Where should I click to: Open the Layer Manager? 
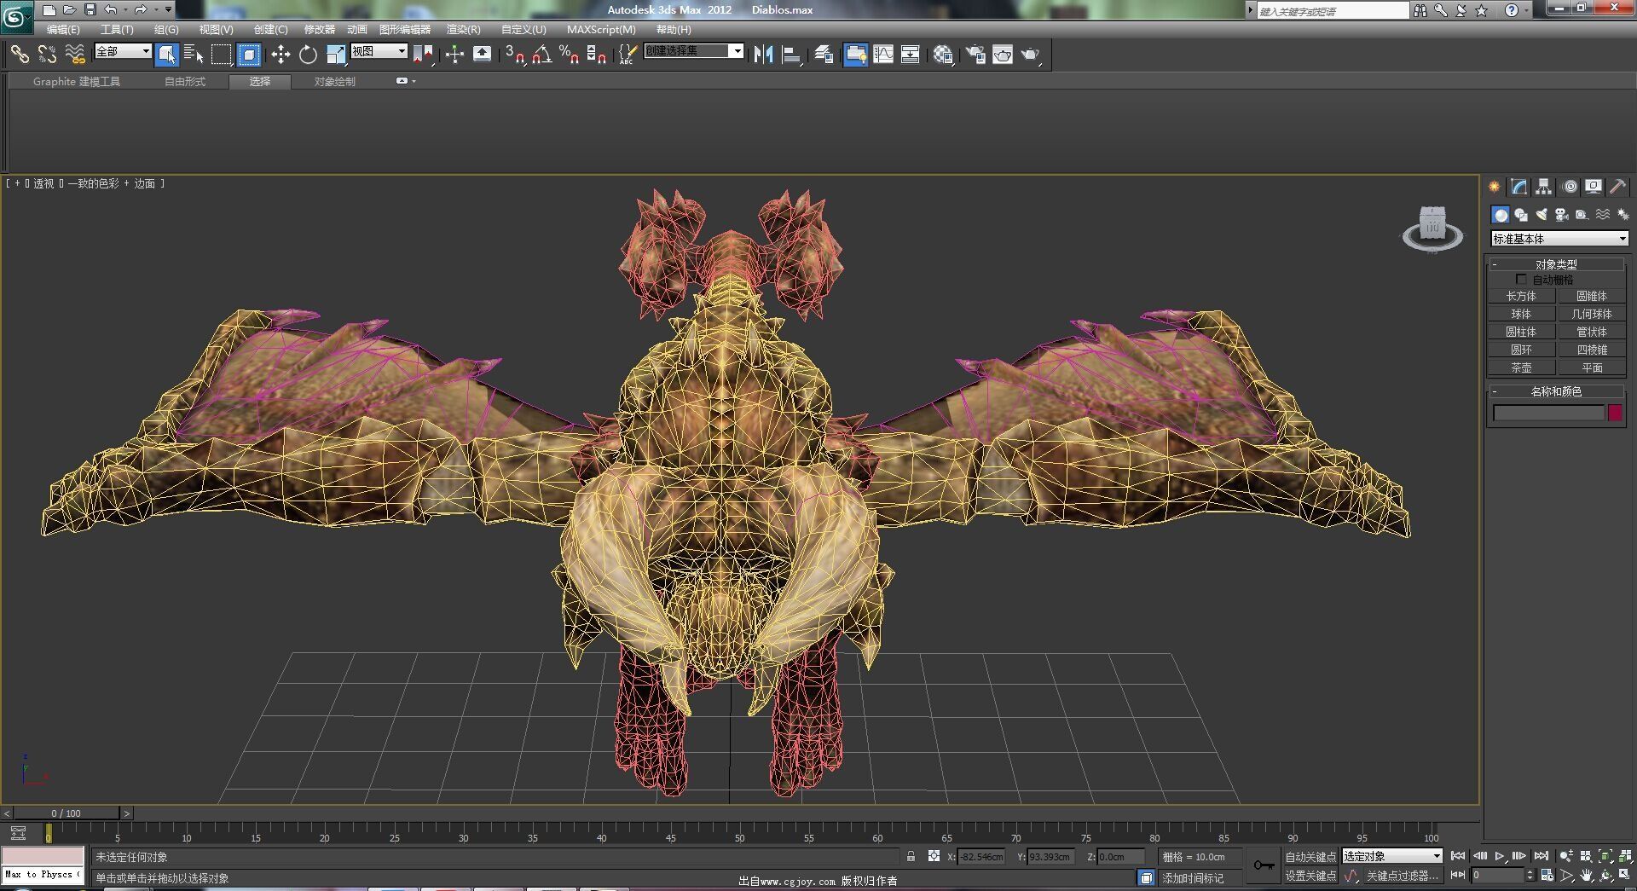pos(824,55)
